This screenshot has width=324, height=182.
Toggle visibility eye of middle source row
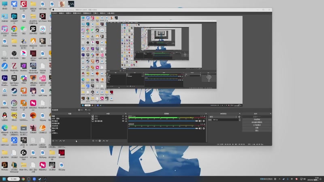[x=123, y=119]
